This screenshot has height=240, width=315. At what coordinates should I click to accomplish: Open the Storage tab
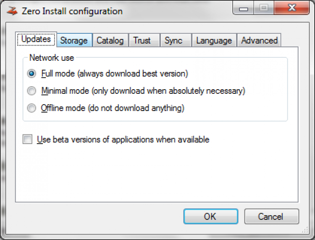[74, 40]
